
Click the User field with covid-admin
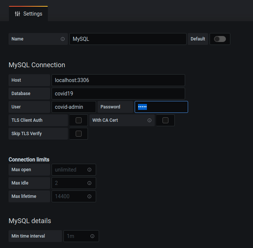(74, 107)
